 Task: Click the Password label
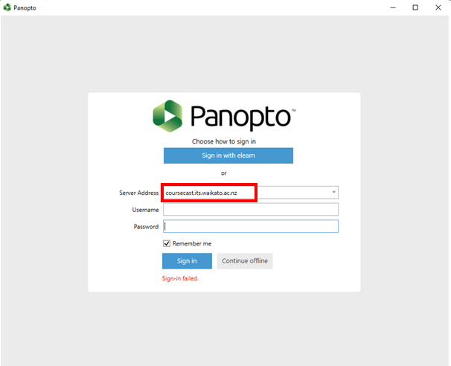coord(146,227)
